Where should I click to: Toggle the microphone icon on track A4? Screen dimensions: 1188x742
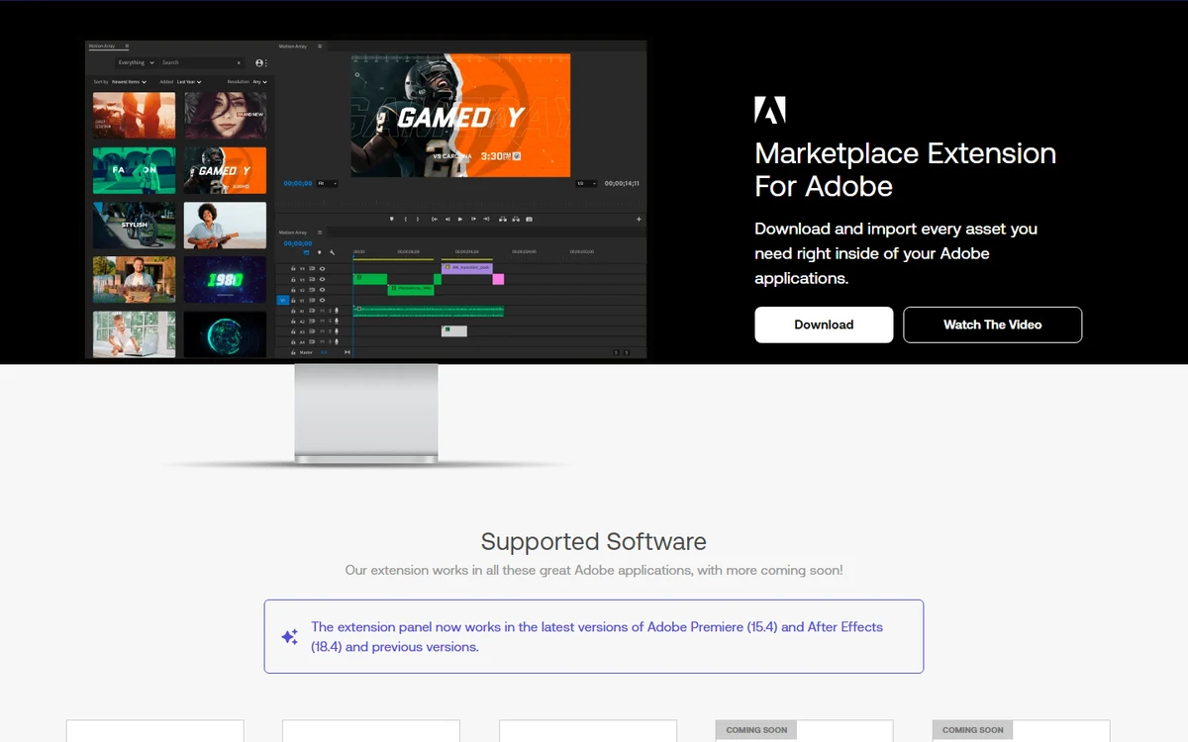coord(337,342)
